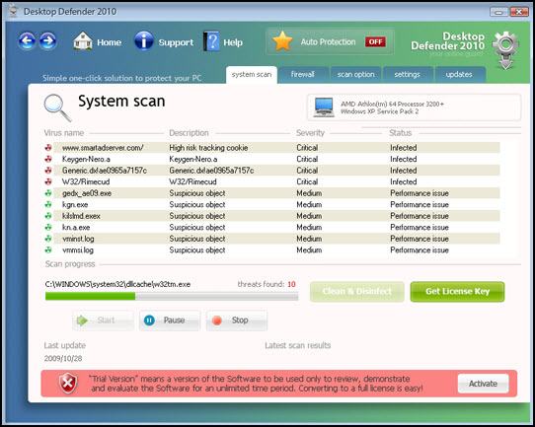Click the red shield warning icon

[x=68, y=384]
